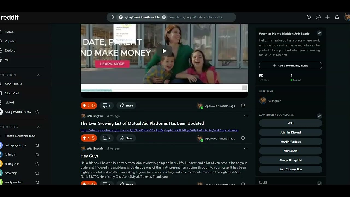
Task: Edit the community description
Action: pyautogui.click(x=319, y=33)
